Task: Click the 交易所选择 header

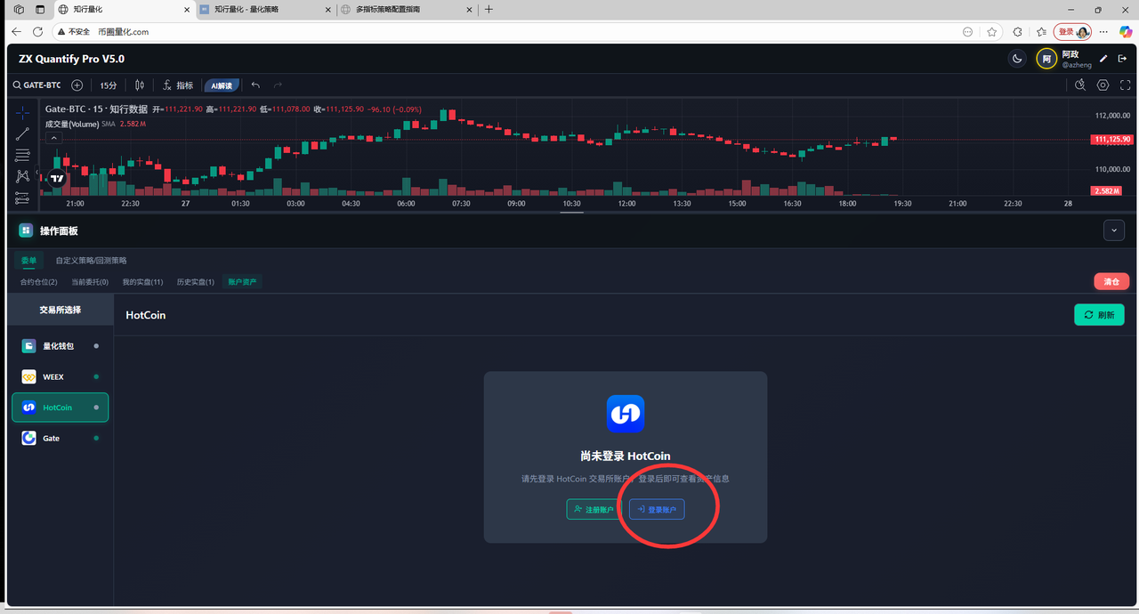Action: pos(61,310)
